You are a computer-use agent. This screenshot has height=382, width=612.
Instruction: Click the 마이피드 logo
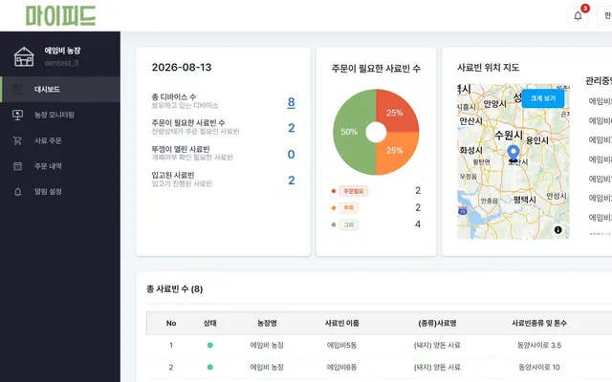pos(60,16)
